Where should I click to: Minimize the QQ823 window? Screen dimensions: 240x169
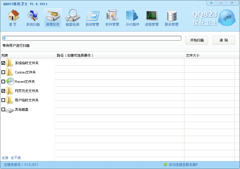tap(221, 3)
